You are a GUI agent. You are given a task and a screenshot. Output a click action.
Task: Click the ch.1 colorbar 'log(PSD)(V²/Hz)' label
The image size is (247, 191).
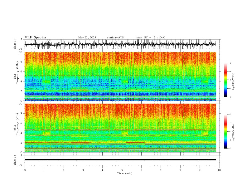pyautogui.click(x=233, y=81)
